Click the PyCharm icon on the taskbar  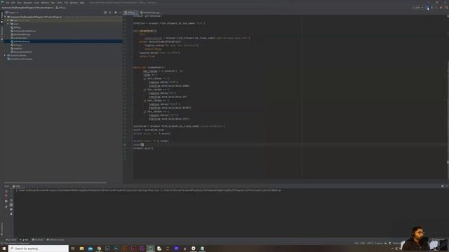point(151,248)
